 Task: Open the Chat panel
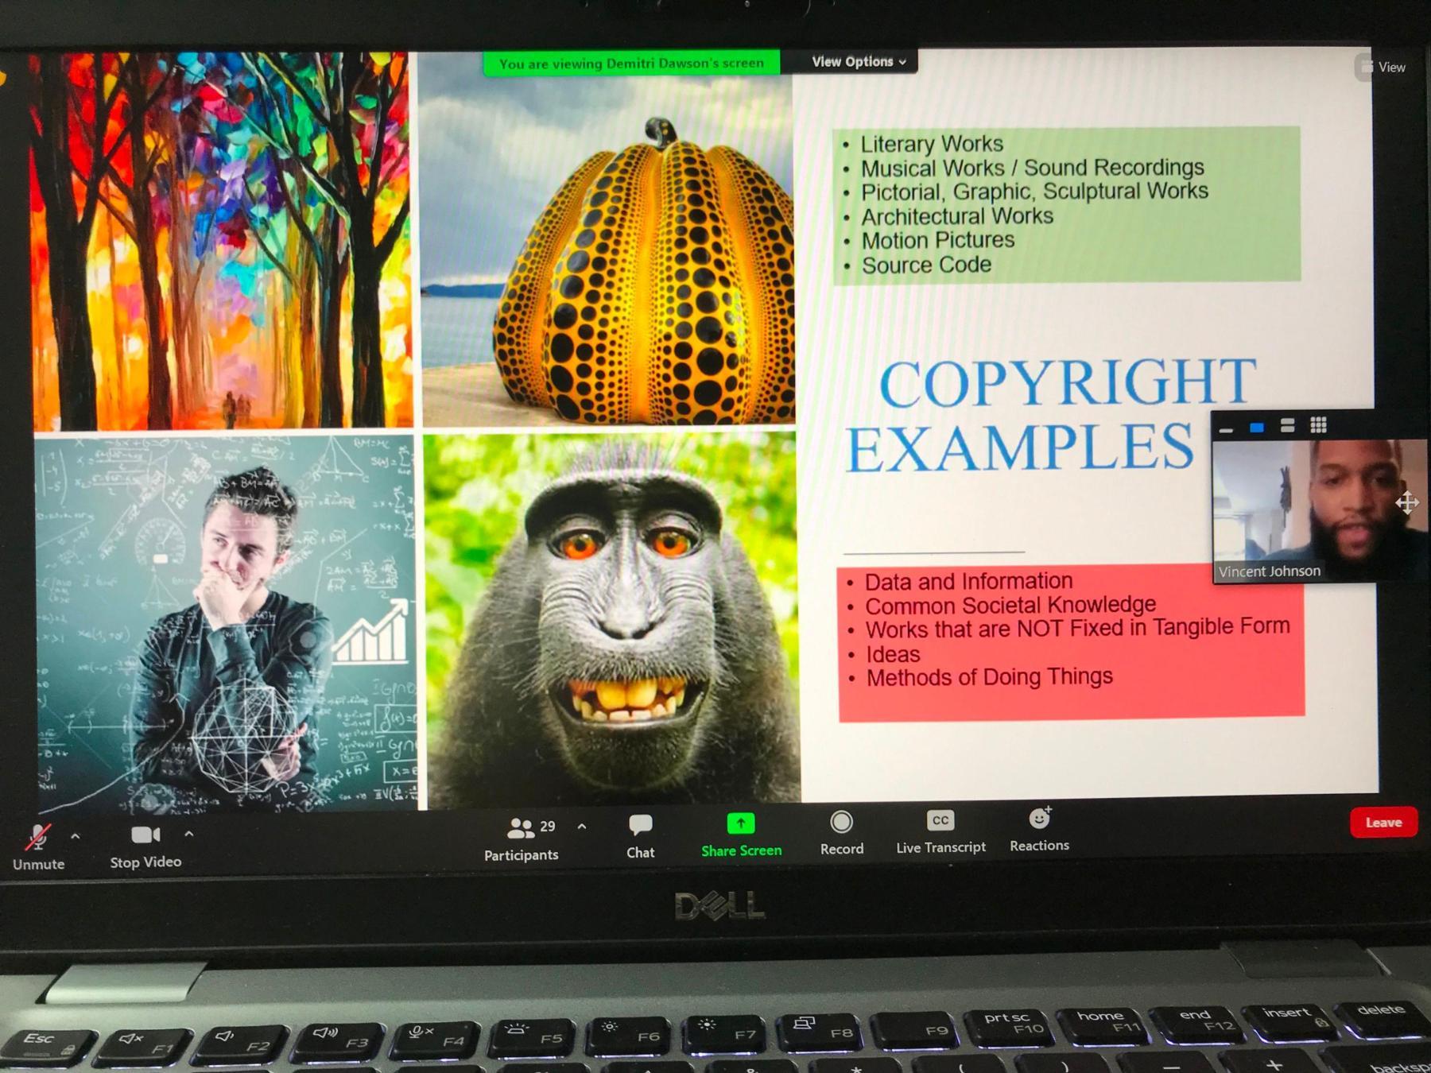pyautogui.click(x=641, y=833)
